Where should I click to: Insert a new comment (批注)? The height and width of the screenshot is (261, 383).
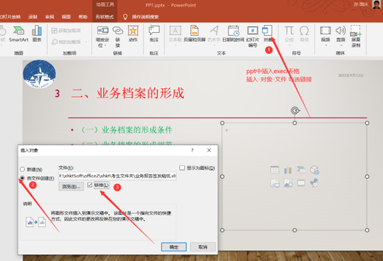154,33
